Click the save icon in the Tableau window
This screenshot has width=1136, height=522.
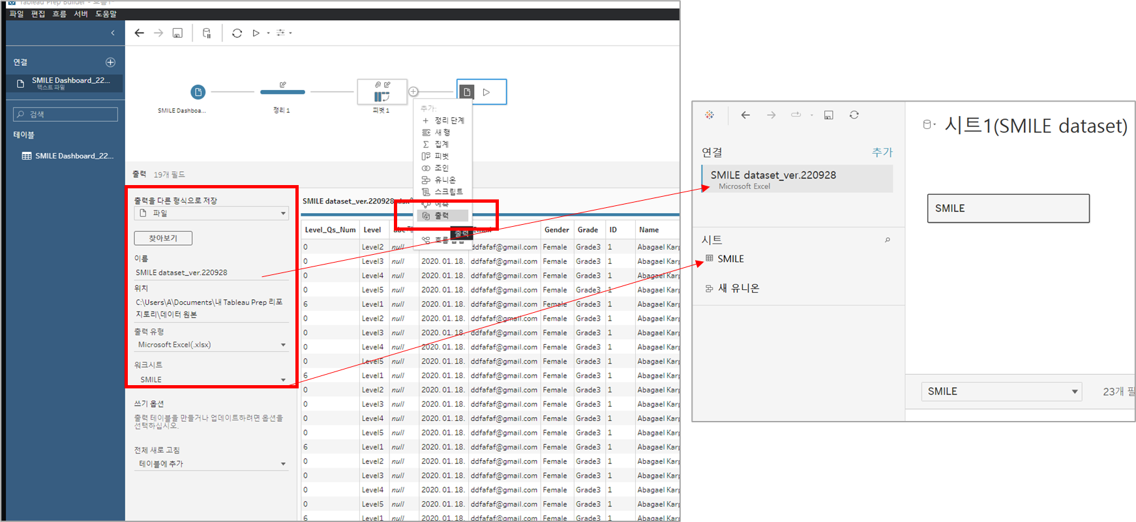(828, 115)
